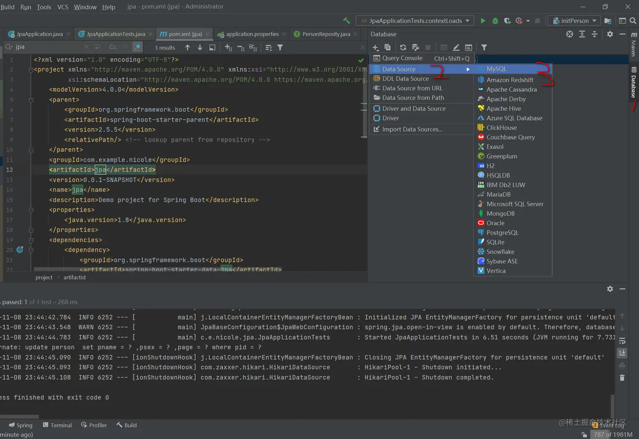639x439 pixels.
Task: Expand the initPerson dropdown
Action: point(574,21)
